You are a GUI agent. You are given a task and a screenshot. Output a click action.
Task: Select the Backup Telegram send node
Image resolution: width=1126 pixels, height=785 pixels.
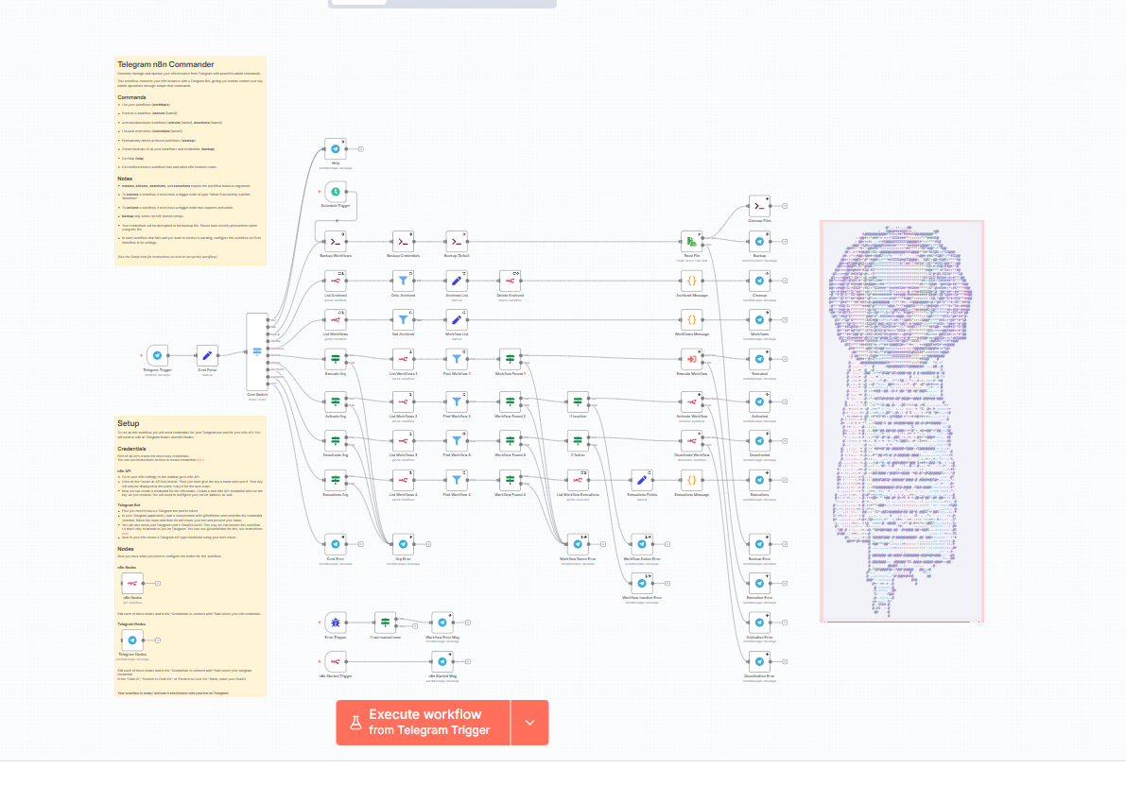click(759, 242)
